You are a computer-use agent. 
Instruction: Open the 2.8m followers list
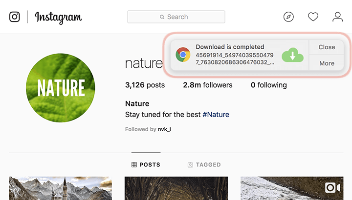[x=208, y=85]
